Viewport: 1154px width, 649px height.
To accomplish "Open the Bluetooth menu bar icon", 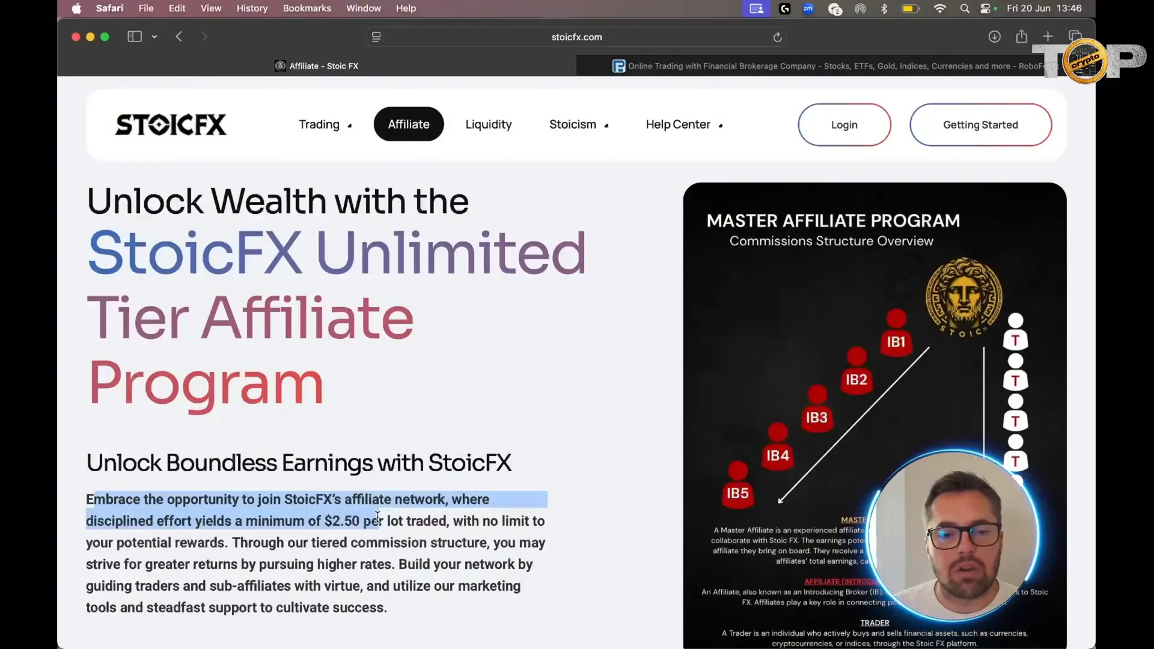I will point(884,8).
